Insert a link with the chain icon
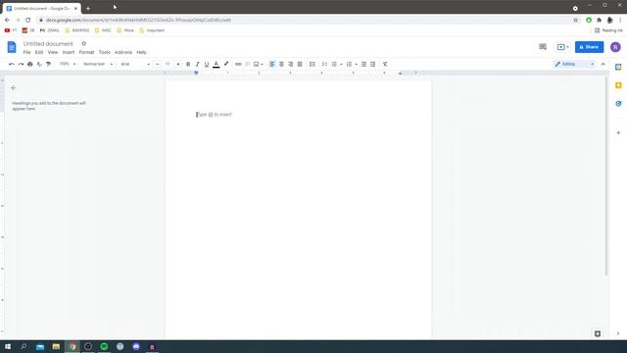 point(238,64)
